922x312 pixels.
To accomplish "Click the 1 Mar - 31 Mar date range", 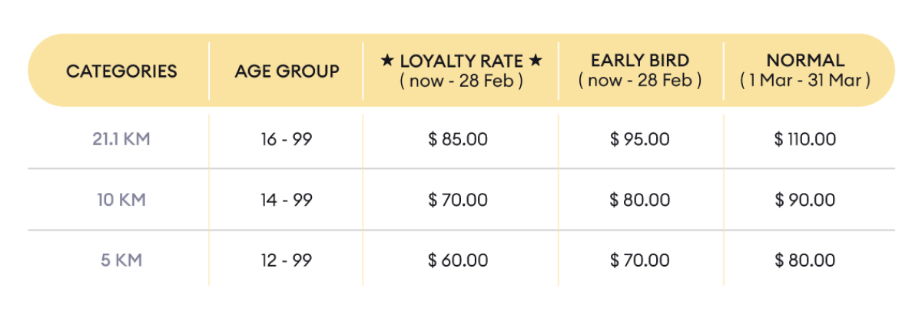I will pyautogui.click(x=805, y=80).
